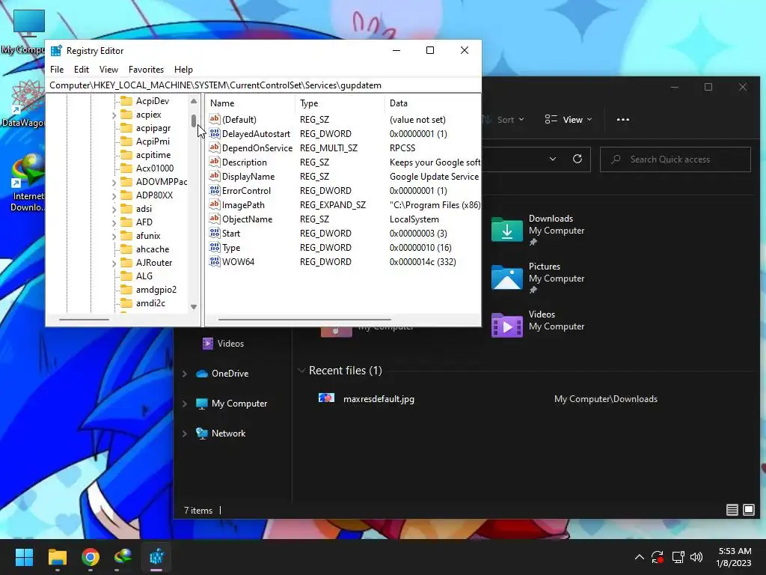766x575 pixels.
Task: Expand the ADOVMPPac registry key
Action: [114, 183]
